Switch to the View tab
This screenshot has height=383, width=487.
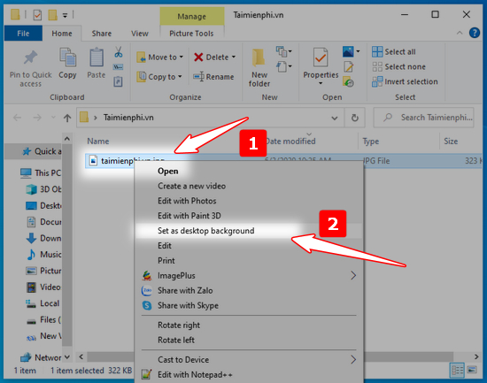[139, 34]
